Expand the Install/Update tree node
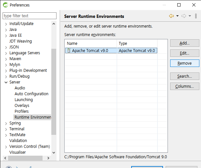The image size is (201, 168). tap(6, 24)
